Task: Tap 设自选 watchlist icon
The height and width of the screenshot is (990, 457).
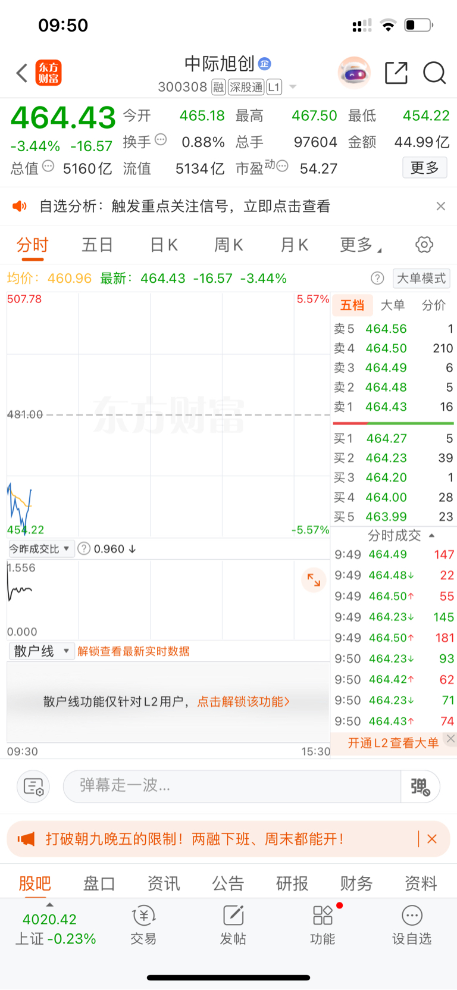Action: [412, 926]
